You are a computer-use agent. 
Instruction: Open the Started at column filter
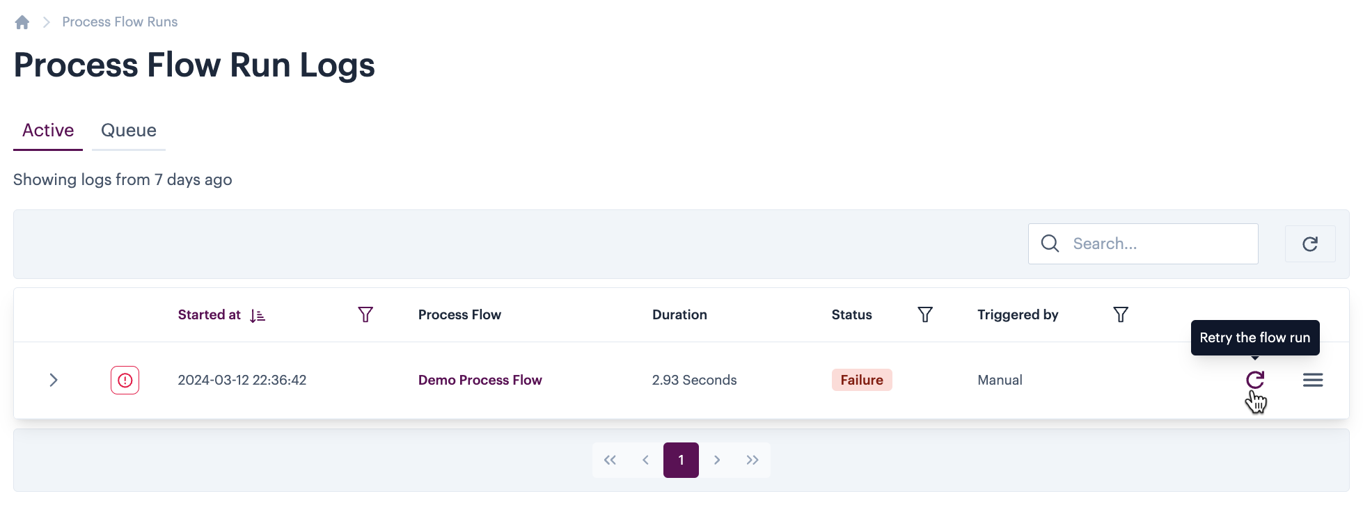[x=365, y=315]
